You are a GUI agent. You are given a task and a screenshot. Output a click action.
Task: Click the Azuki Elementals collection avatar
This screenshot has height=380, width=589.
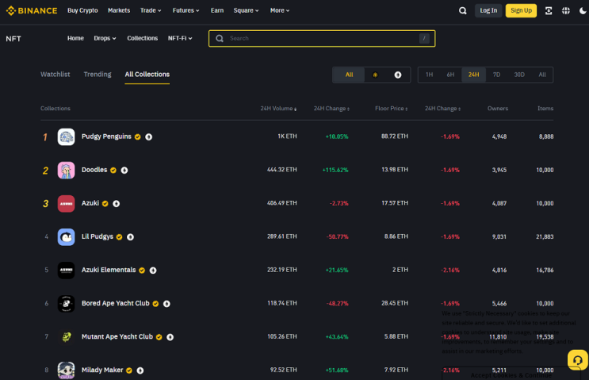[66, 271]
